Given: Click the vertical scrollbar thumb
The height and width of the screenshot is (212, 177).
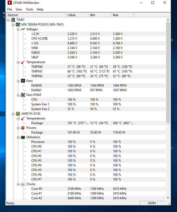Looking at the screenshot, I should click(x=168, y=72).
